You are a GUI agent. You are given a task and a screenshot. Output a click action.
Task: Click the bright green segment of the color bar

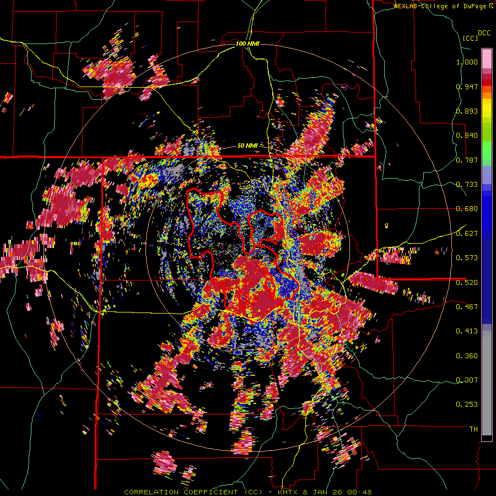487,150
